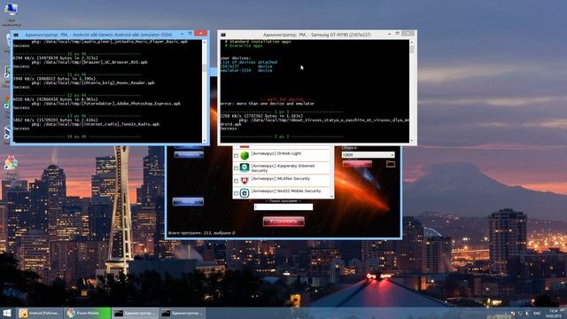
Task: Click the blue Назад back button
Action: tap(188, 201)
